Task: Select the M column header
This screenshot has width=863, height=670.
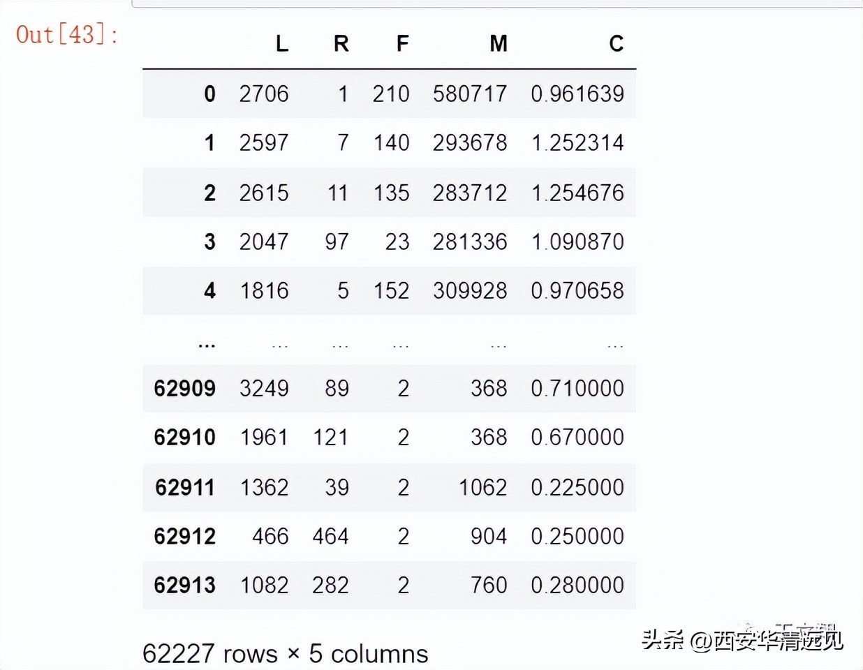Action: tap(497, 44)
